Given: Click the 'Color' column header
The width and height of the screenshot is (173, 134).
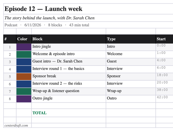Looking at the screenshot, I should [x=24, y=39].
